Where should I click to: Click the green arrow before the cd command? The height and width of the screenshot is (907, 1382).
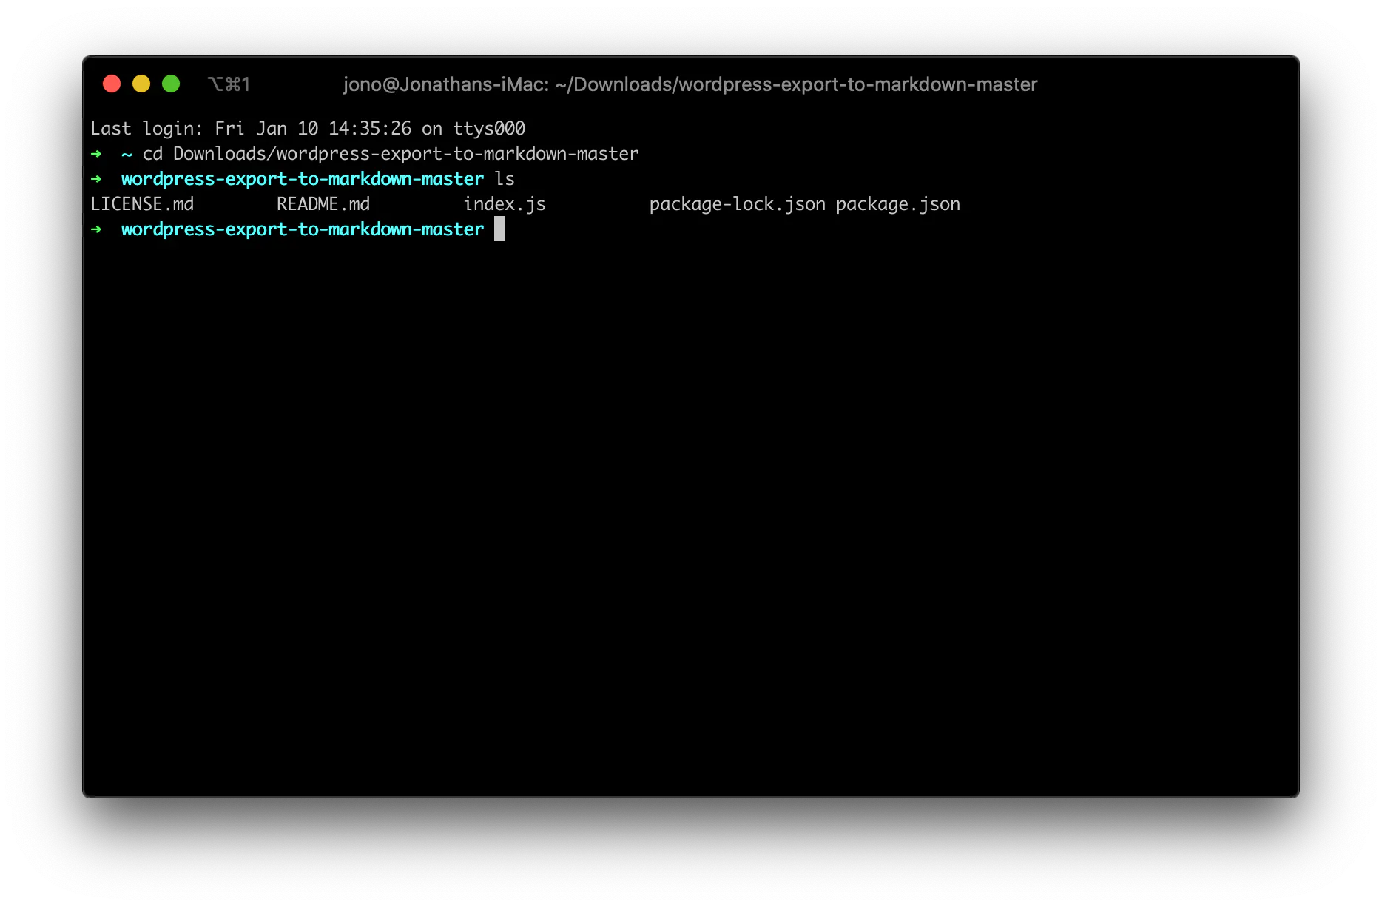96,154
